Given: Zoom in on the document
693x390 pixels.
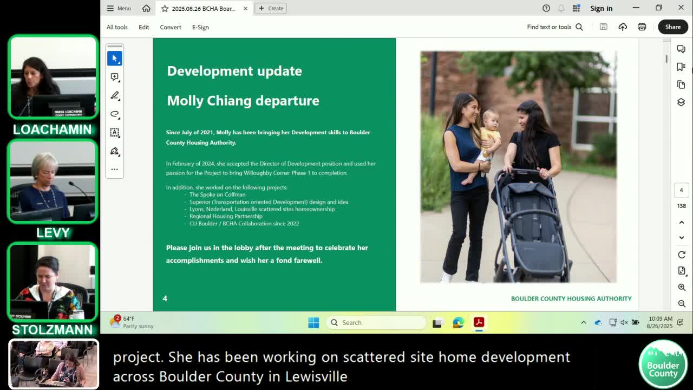Looking at the screenshot, I should point(682,287).
